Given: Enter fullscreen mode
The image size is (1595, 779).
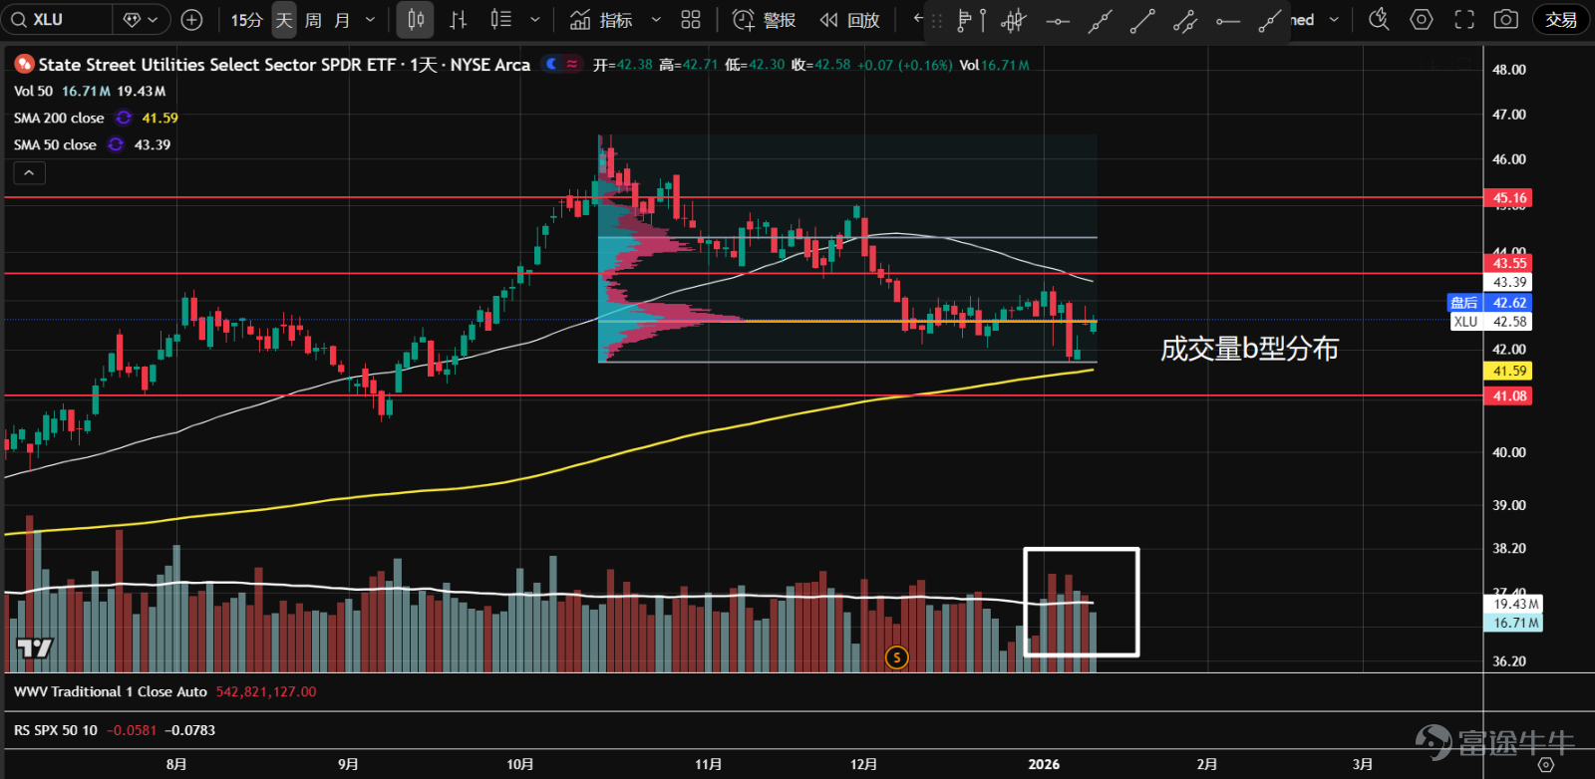Looking at the screenshot, I should 1464,20.
